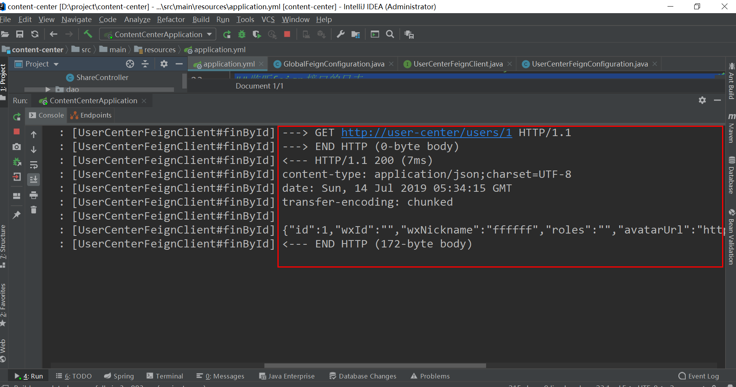Screen dimensions: 736x387
Task: Stop the process in the Run panel
Action: 17,131
